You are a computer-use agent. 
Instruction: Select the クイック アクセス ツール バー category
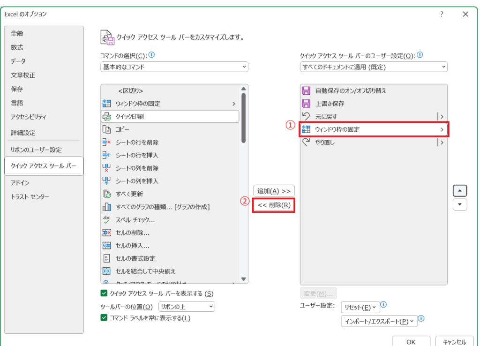point(44,166)
